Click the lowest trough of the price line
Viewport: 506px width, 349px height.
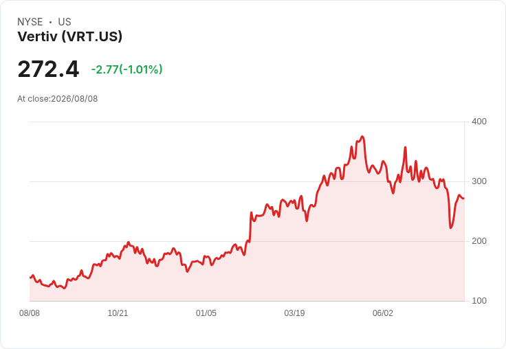64,288
